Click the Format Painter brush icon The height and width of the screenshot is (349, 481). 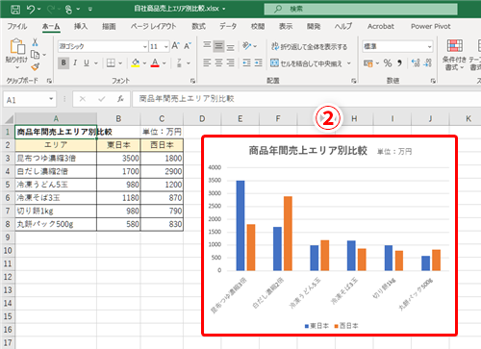pyautogui.click(x=35, y=66)
